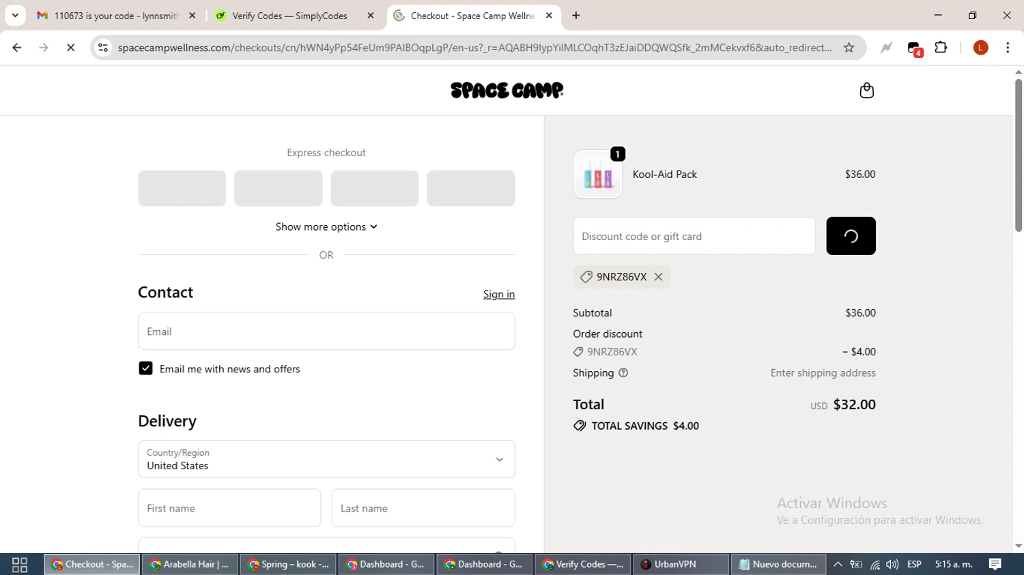1024x575 pixels.
Task: Close the Gmail tab
Action: click(x=192, y=16)
